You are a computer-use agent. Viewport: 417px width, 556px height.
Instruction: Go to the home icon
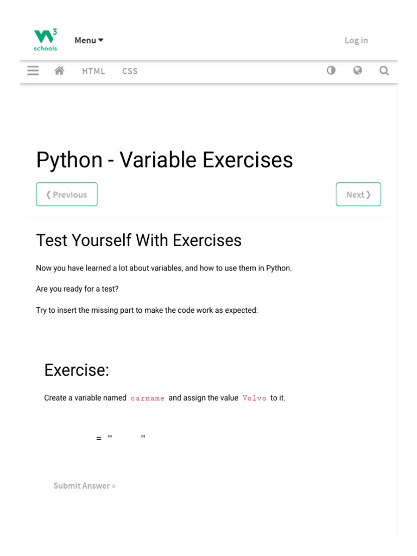(60, 71)
